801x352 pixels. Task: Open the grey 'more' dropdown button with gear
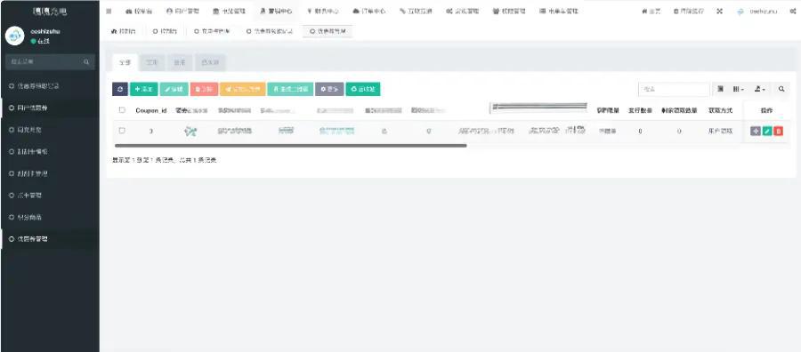[x=329, y=89]
